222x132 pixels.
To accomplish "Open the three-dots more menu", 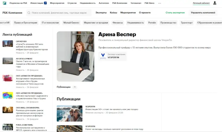I will pyautogui.click(x=160, y=3).
